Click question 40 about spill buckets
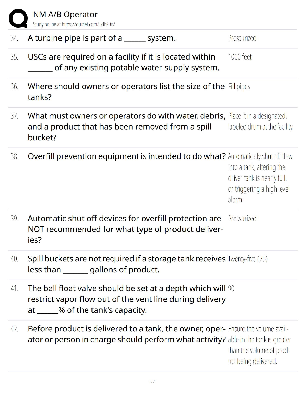Viewport: 305px width, 395px height. (126, 264)
